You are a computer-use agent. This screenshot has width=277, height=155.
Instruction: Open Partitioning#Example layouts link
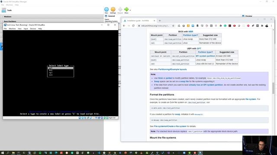(172, 69)
